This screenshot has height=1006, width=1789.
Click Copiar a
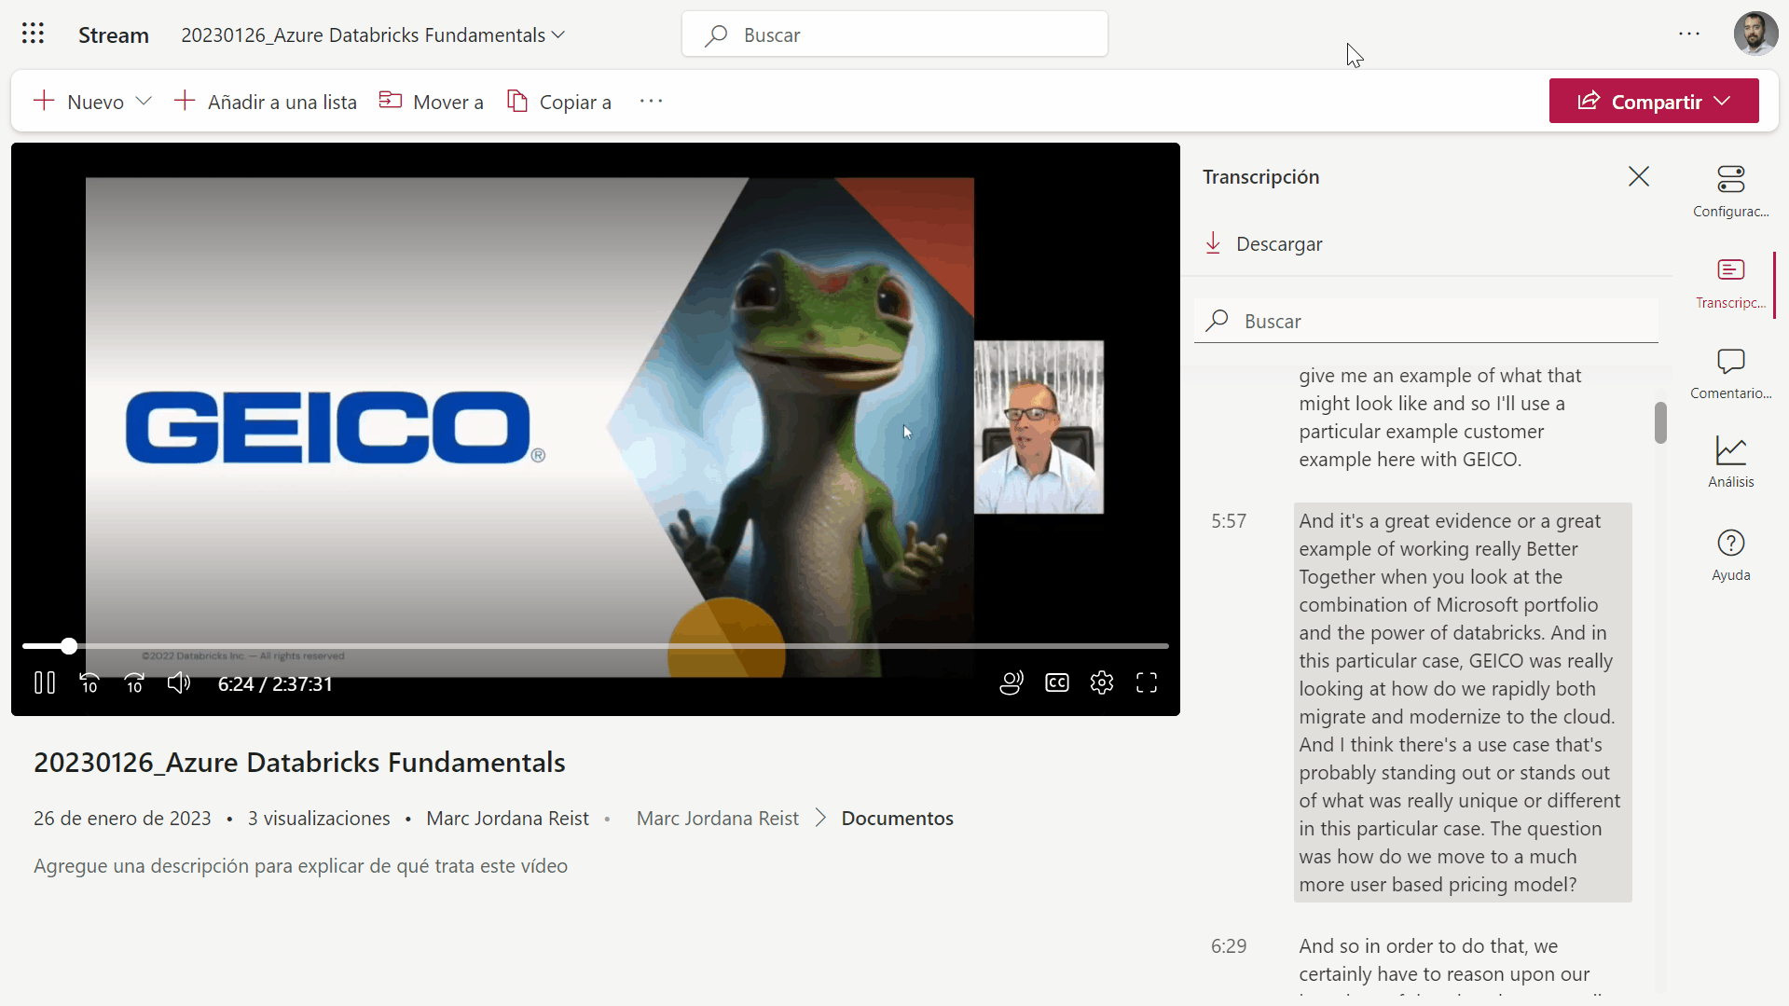pos(559,102)
